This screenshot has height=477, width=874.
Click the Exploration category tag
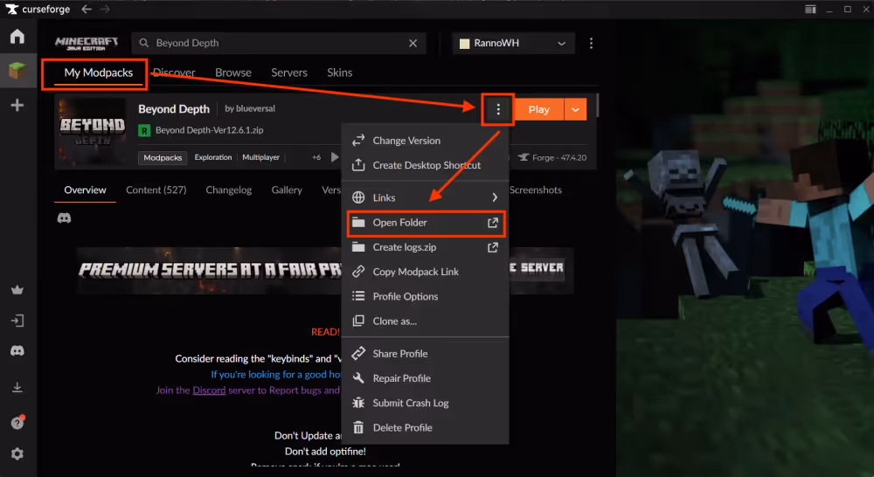(213, 158)
